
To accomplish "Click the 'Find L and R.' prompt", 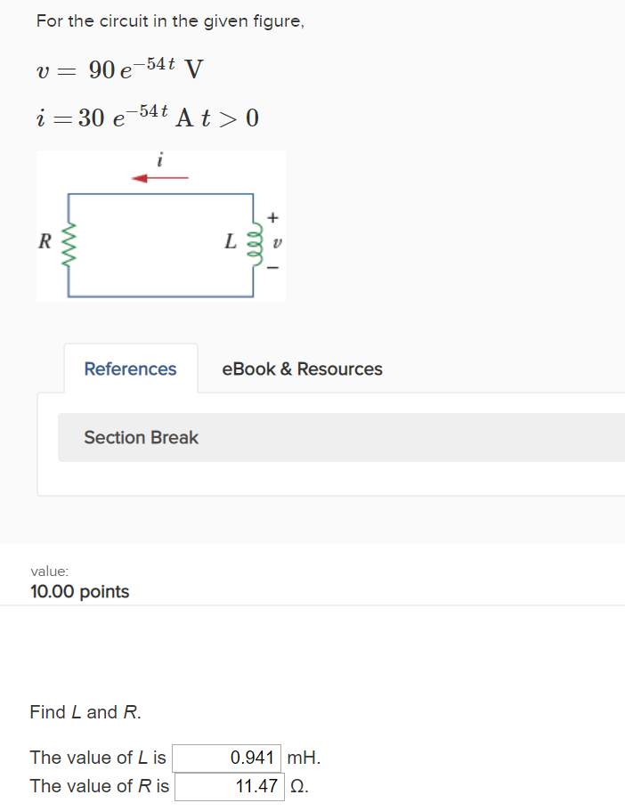I will [x=85, y=712].
